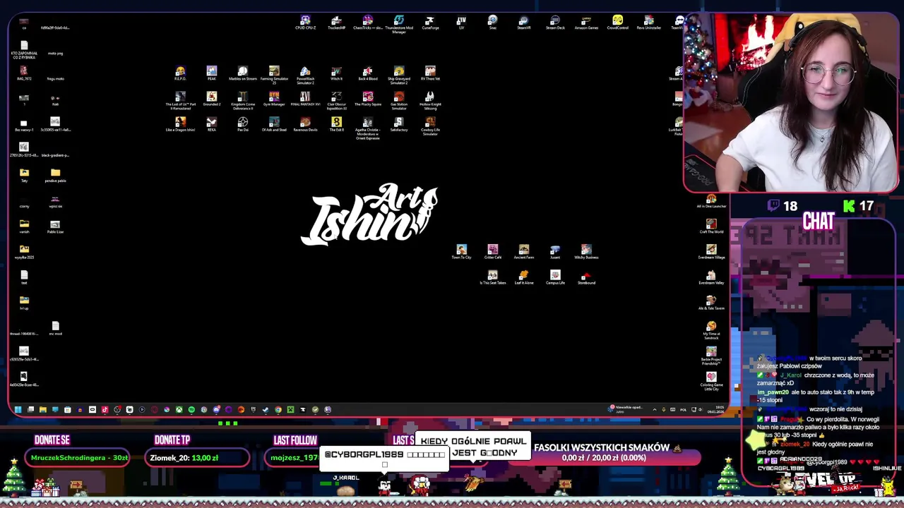Screen dimensions: 904x508
Task: Open Like a Dragon Ishin shortcut
Action: (x=180, y=124)
